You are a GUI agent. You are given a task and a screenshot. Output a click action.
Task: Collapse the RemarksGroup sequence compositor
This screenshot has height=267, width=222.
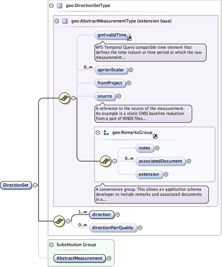114,161
